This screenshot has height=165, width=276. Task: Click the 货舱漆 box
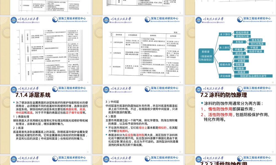(239, 65)
